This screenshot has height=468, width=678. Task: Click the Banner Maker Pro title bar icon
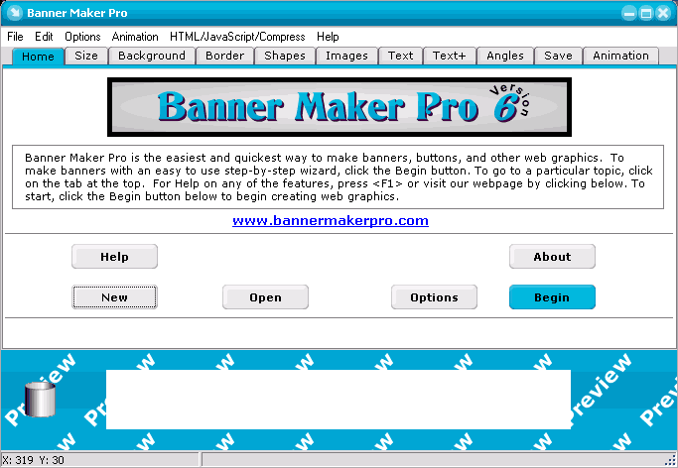[x=13, y=13]
